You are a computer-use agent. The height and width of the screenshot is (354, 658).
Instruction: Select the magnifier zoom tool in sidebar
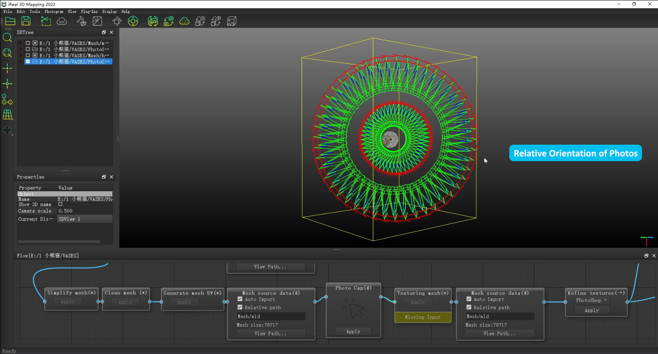pos(7,38)
